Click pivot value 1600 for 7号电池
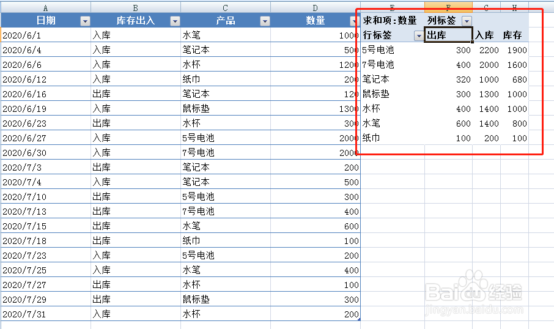This screenshot has width=554, height=329. tap(514, 65)
